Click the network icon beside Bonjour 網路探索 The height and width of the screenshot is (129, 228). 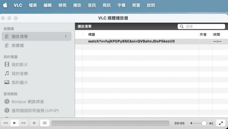pyautogui.click(x=7, y=101)
